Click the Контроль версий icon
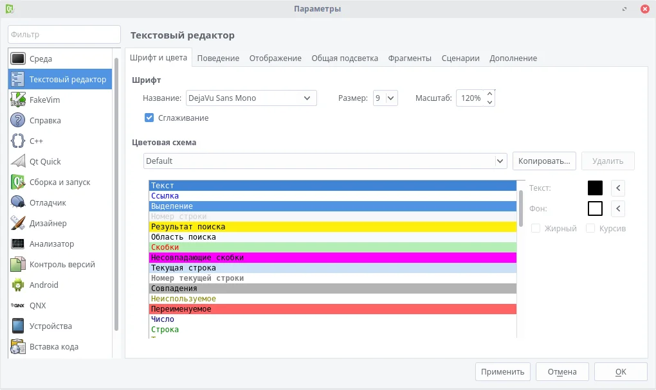The width and height of the screenshot is (656, 390). pyautogui.click(x=18, y=264)
